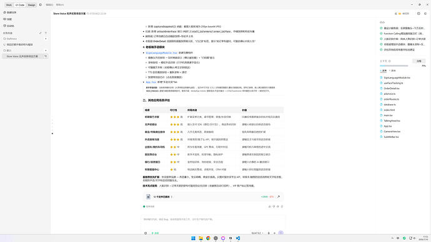Screen dimensions: 431x242
Task: Open the third sidebar item with gear-like icon
Action: point(9,26)
